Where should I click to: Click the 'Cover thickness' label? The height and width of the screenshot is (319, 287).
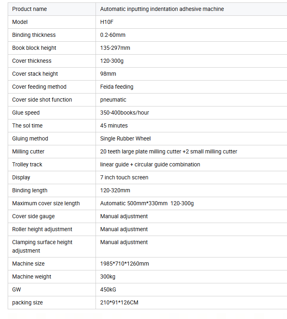point(32,61)
